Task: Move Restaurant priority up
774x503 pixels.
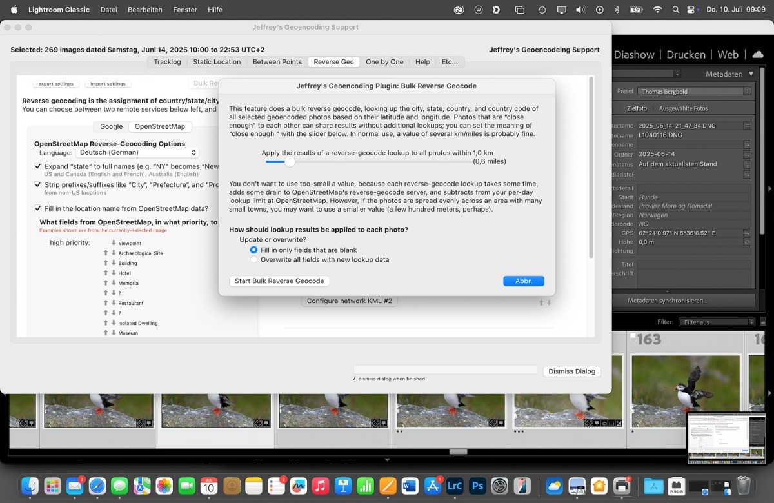Action: click(106, 303)
